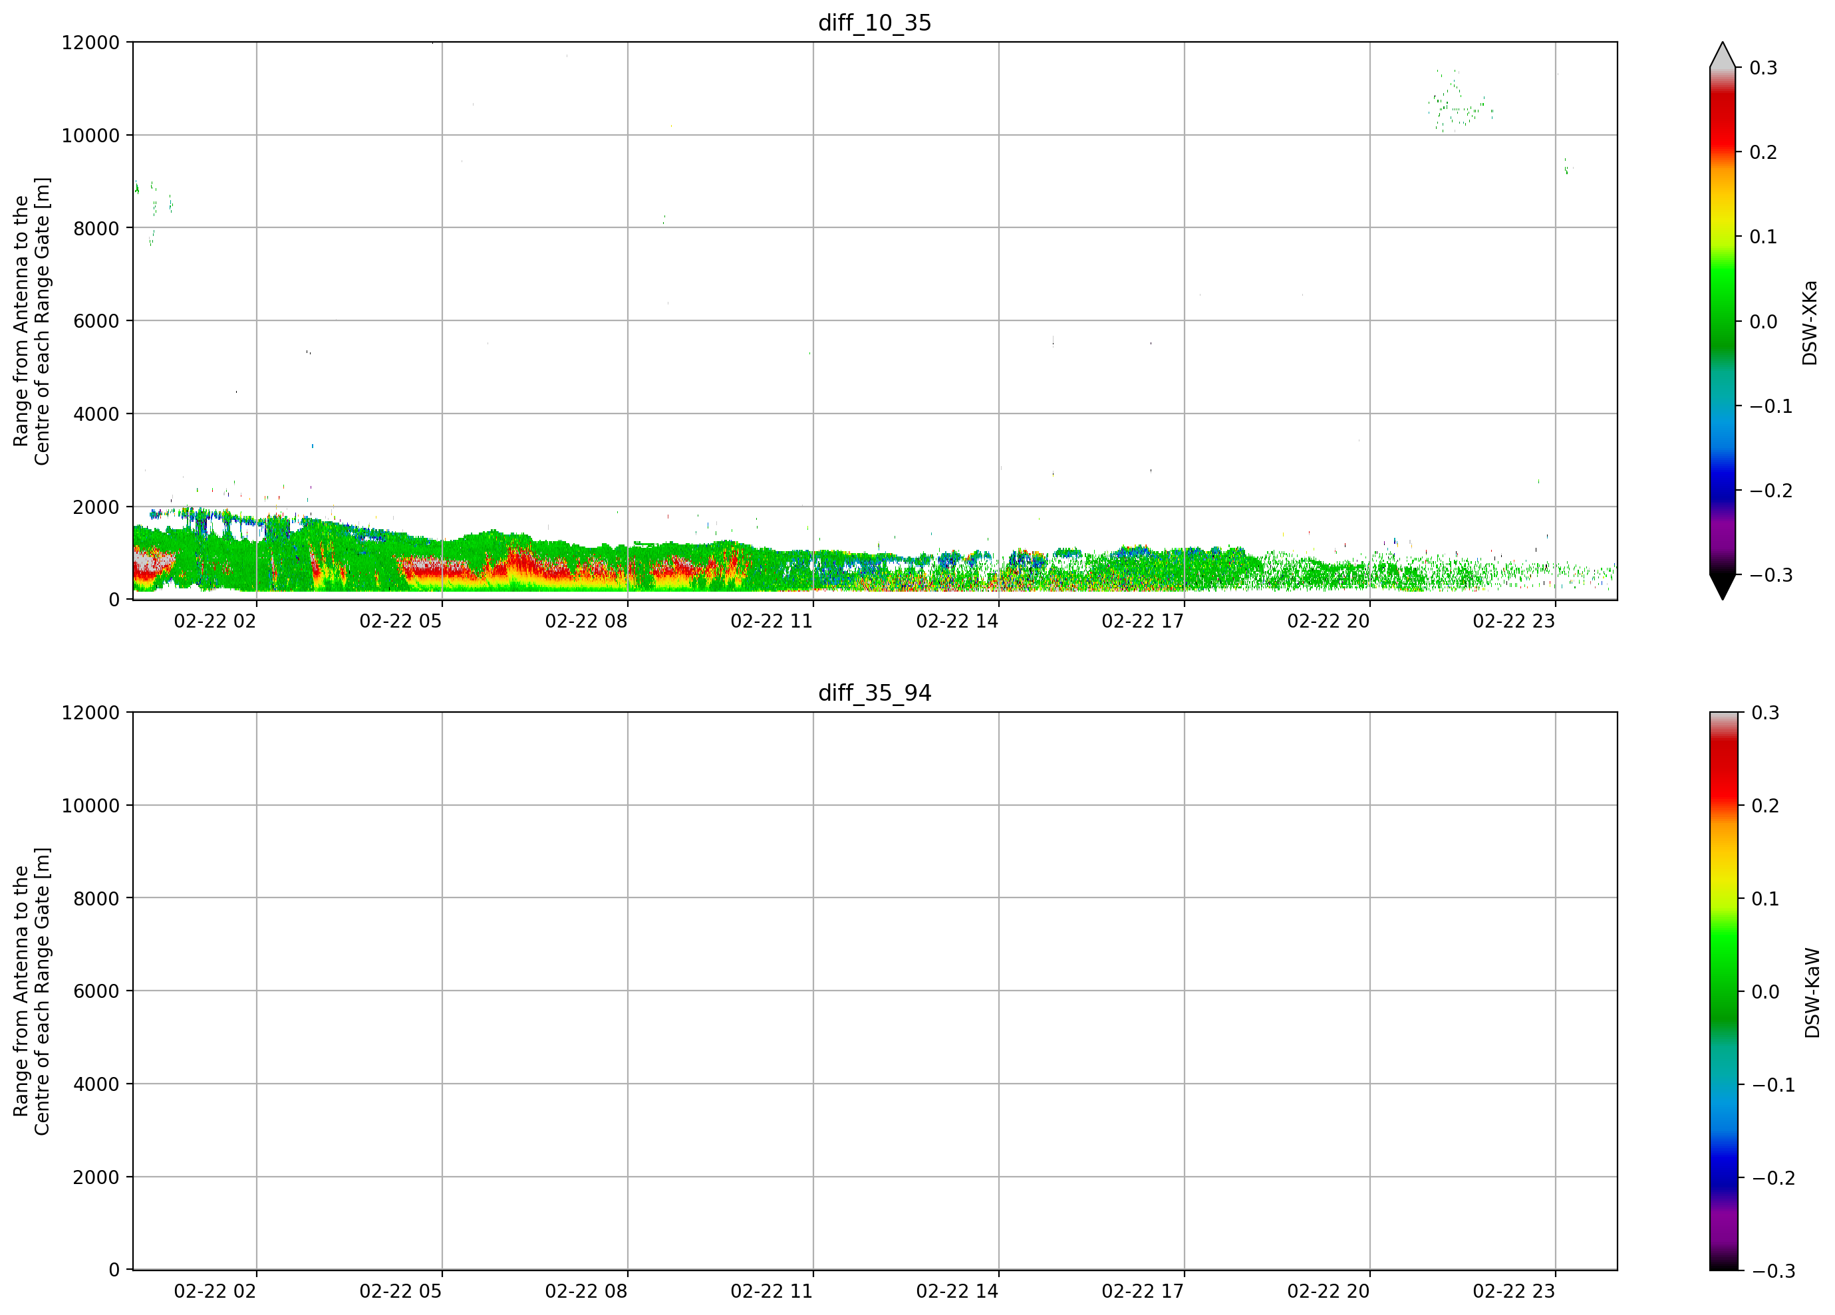The height and width of the screenshot is (1315, 1835).
Task: Click the "−0.2" tick on the DSW-XKa colorbar
Action: click(x=1771, y=491)
